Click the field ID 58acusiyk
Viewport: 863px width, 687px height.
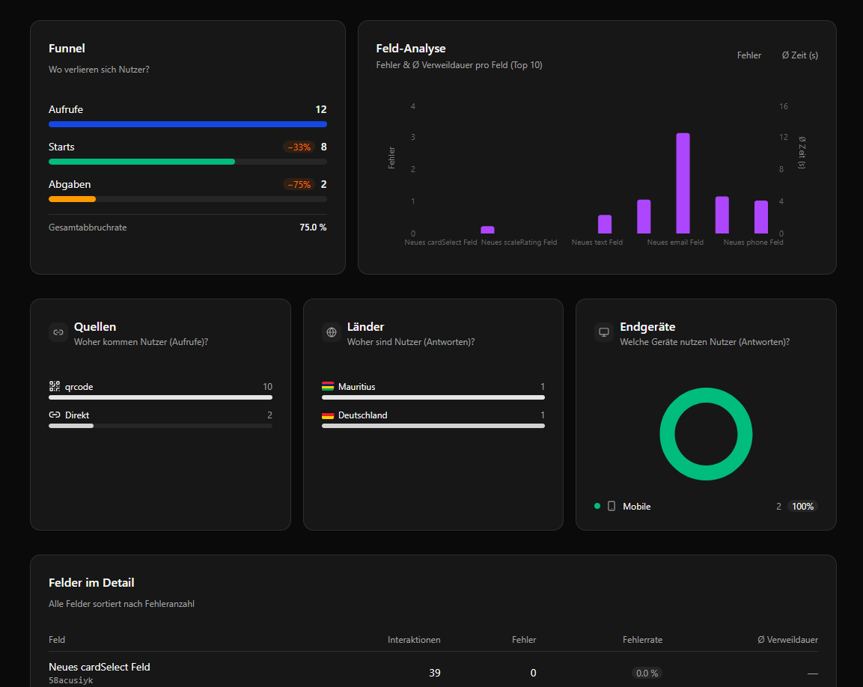[70, 680]
